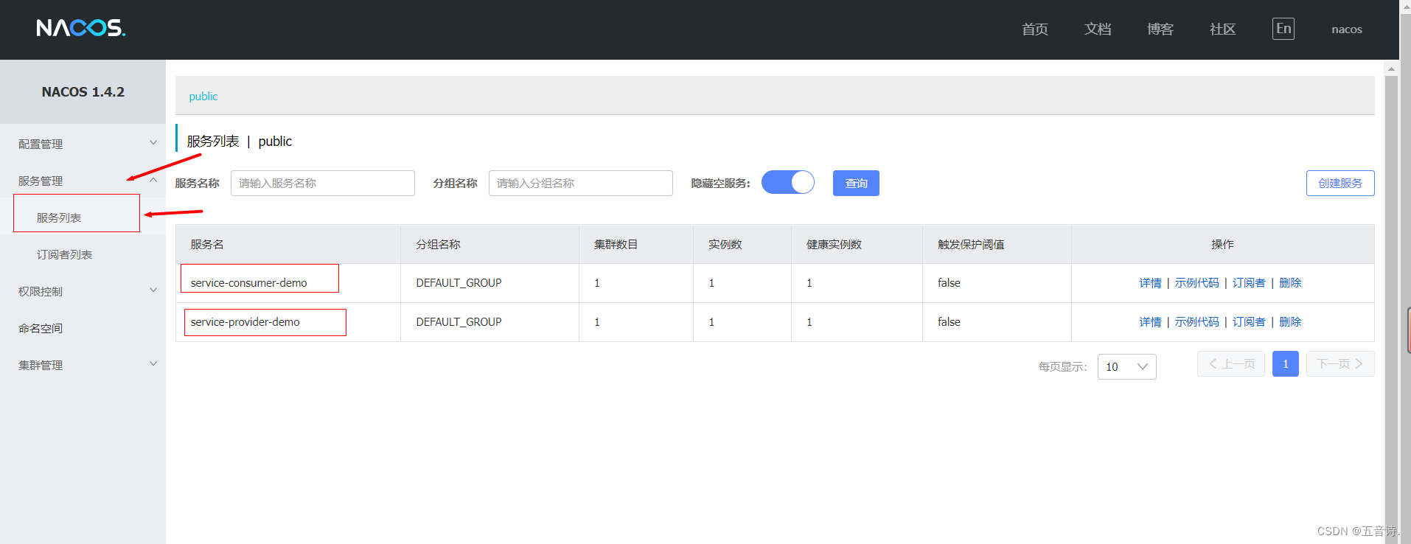Open 订阅者 for service-consumer-demo
This screenshot has width=1411, height=544.
click(1249, 283)
